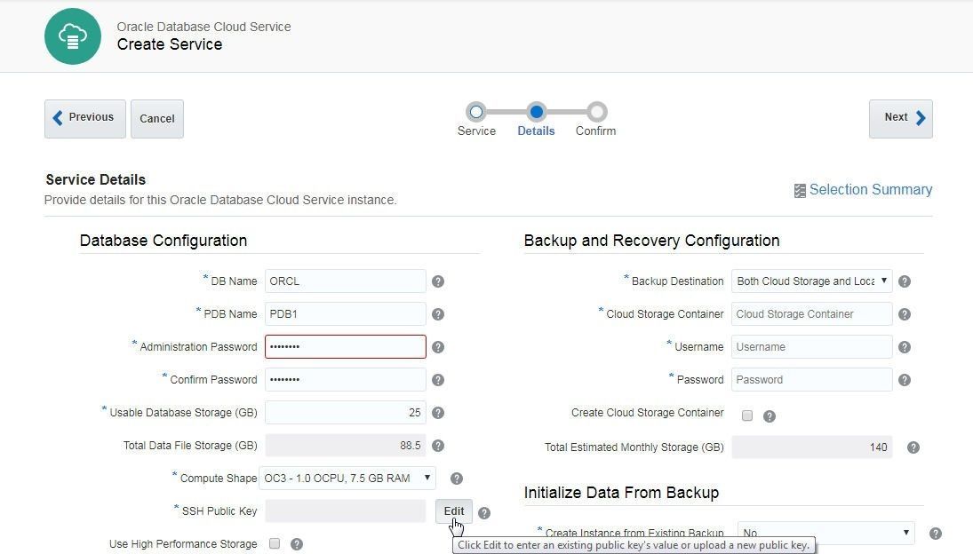The height and width of the screenshot is (554, 973).
Task: Open the Compute Shape dropdown
Action: [x=347, y=479]
